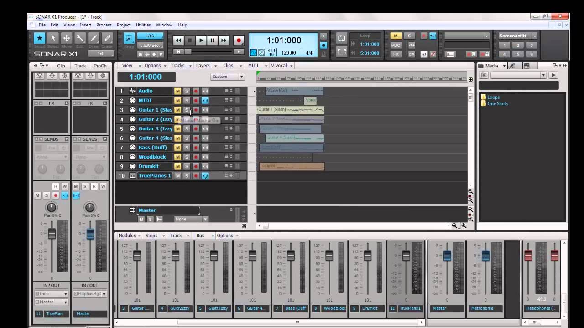
Task: Open the Master bus output None dropdown
Action: (x=191, y=219)
